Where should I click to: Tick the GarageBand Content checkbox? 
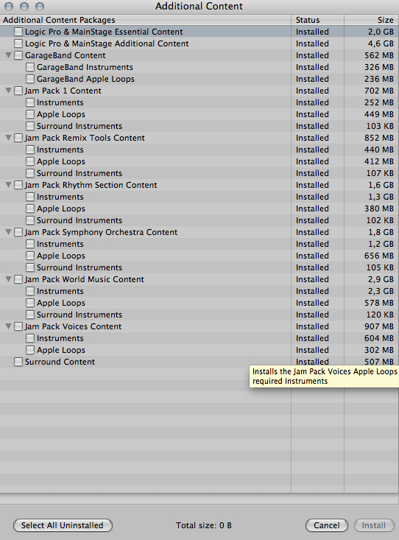pyautogui.click(x=18, y=55)
